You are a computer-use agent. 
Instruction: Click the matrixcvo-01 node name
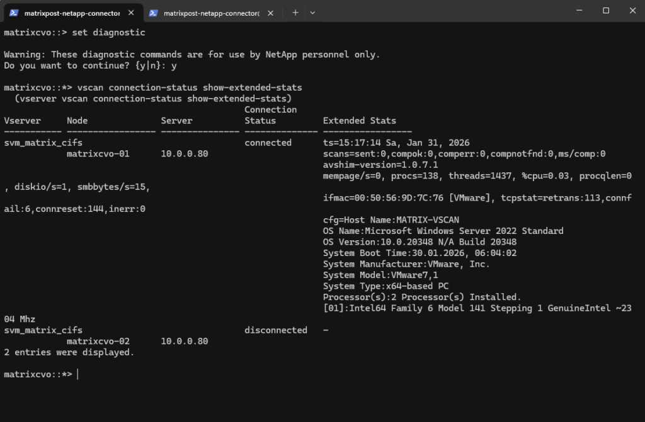98,153
